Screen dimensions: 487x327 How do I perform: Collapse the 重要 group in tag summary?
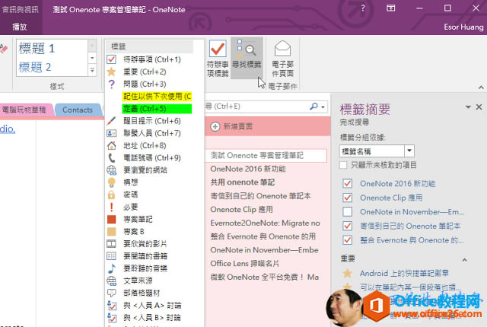465,260
